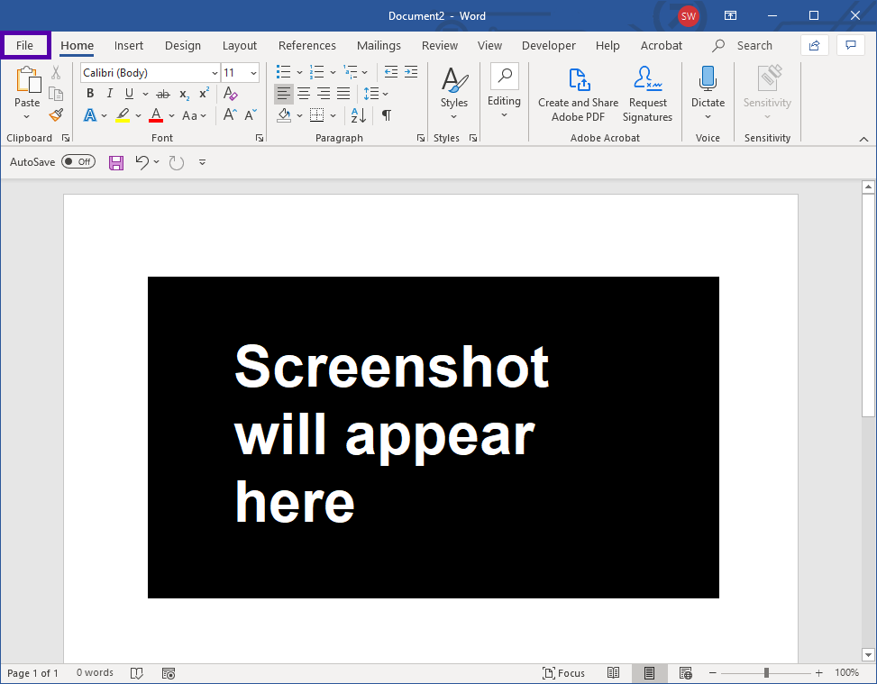Image resolution: width=877 pixels, height=684 pixels.
Task: Expand the Paste options arrow
Action: pyautogui.click(x=26, y=117)
